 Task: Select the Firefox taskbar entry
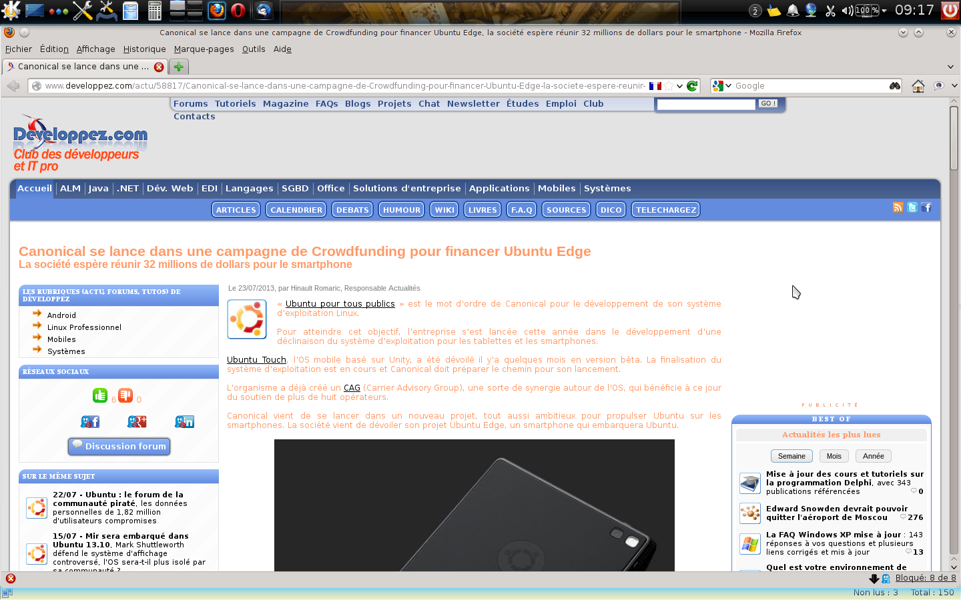click(217, 11)
